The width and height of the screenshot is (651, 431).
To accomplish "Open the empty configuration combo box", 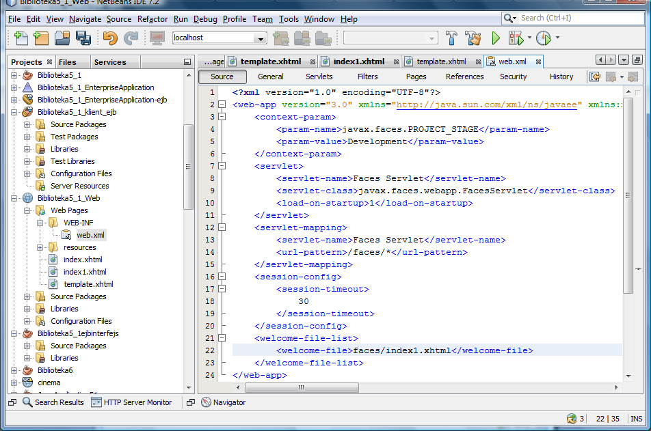I will 390,38.
